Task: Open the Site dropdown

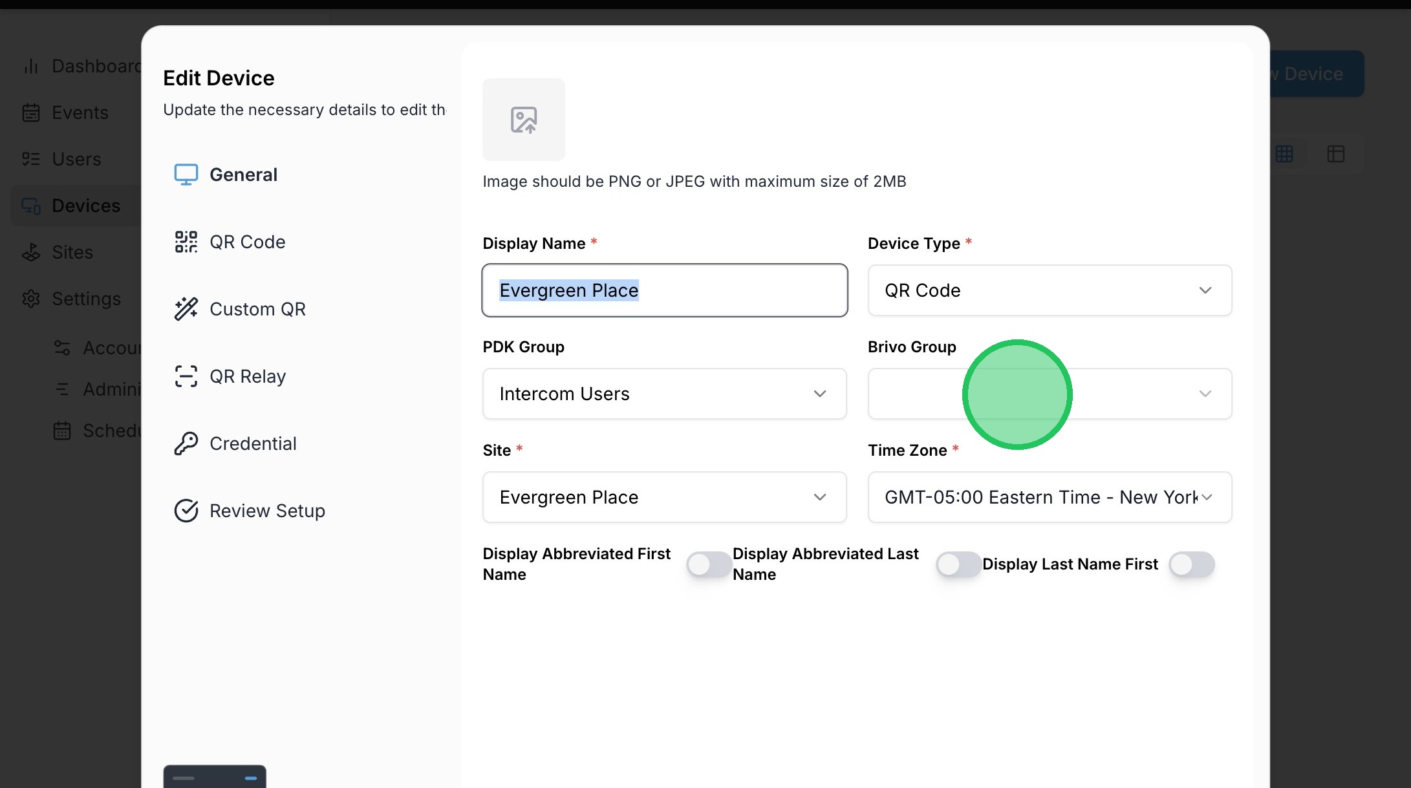Action: click(664, 497)
